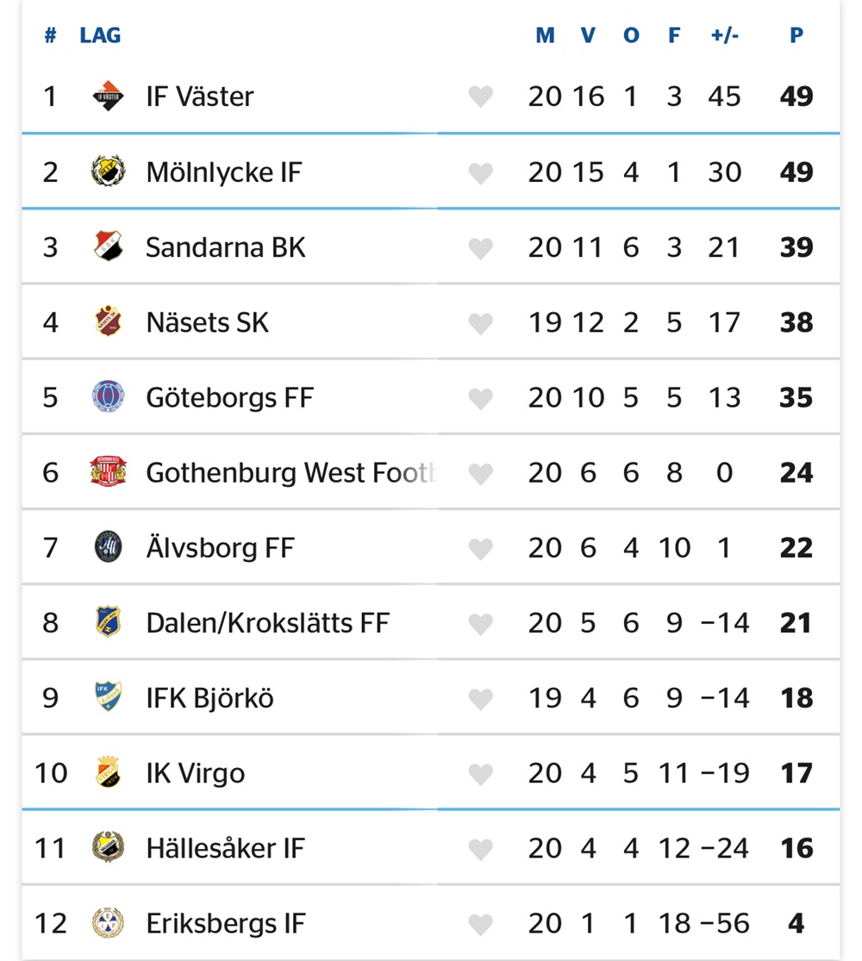Open the Hällesåker IF team link
Viewport: 862px width, 961px height.
coord(225,848)
